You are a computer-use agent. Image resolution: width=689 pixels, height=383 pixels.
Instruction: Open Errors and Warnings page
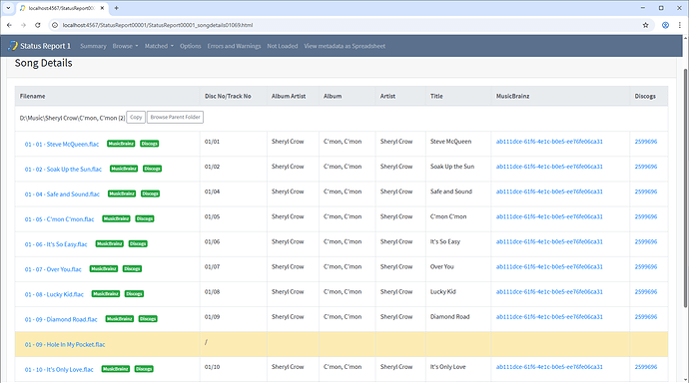(235, 46)
